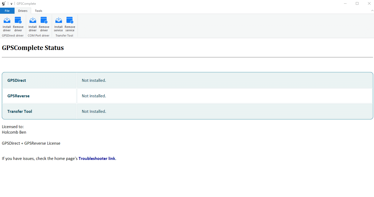
Task: Select the Drivers ribbon tab
Action: [x=23, y=11]
